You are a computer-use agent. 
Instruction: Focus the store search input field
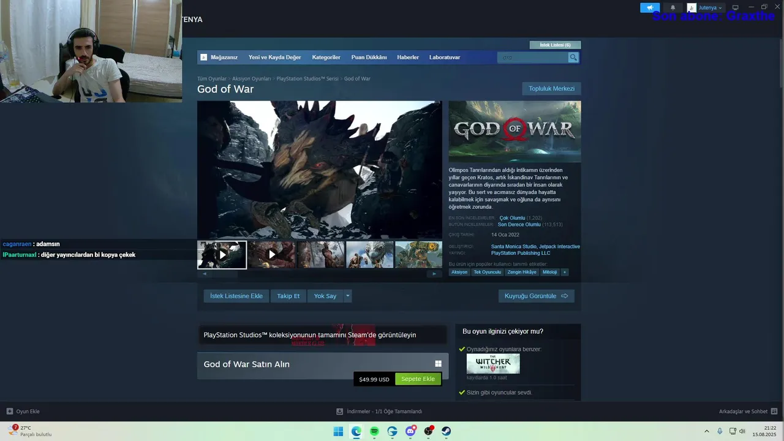click(x=533, y=58)
